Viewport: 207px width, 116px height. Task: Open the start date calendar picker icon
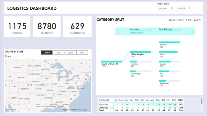pos(172,8)
